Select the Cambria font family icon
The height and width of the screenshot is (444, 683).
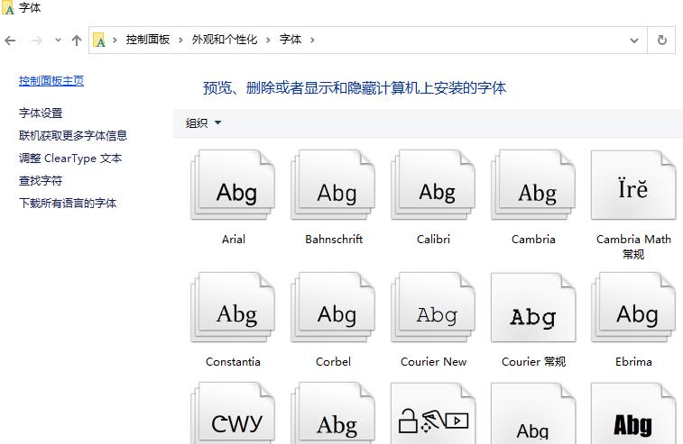pos(533,185)
